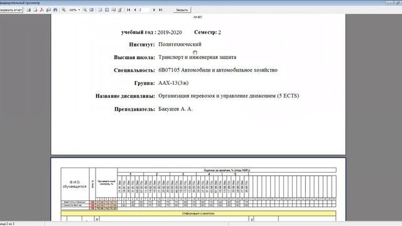
Task: Click 'Оценки за занятия, % (max 100%)' header
Action: pyautogui.click(x=227, y=170)
